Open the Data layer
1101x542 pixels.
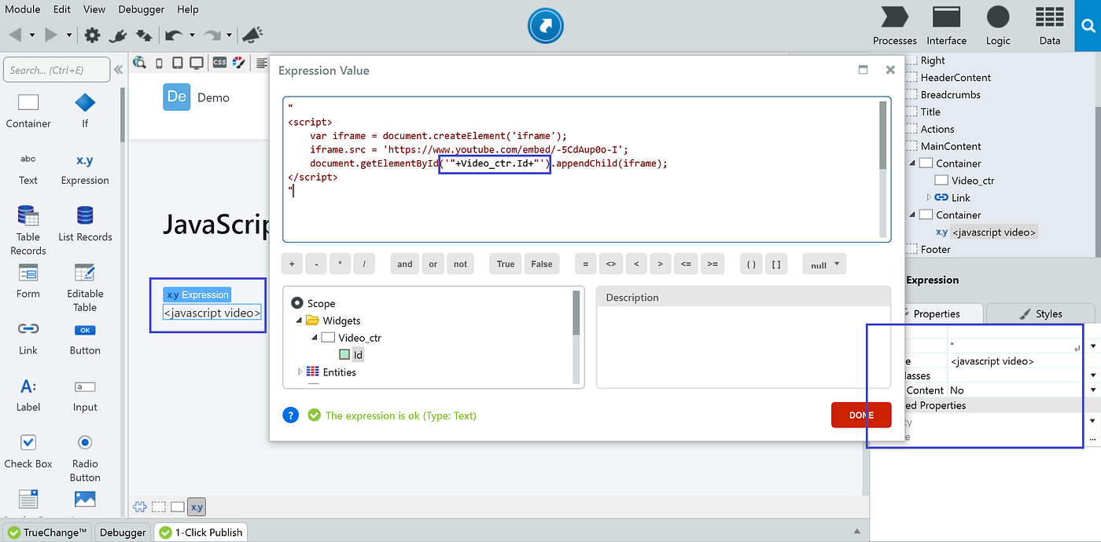1049,25
